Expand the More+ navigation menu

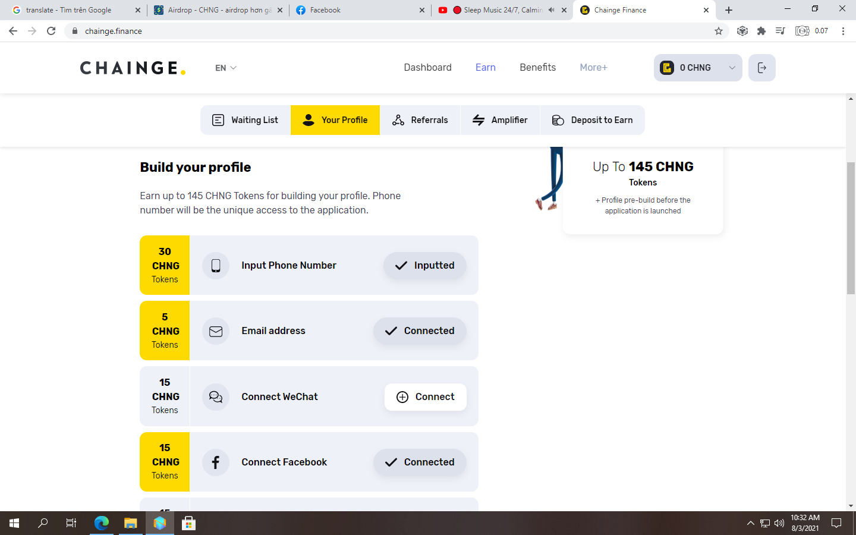(x=593, y=67)
